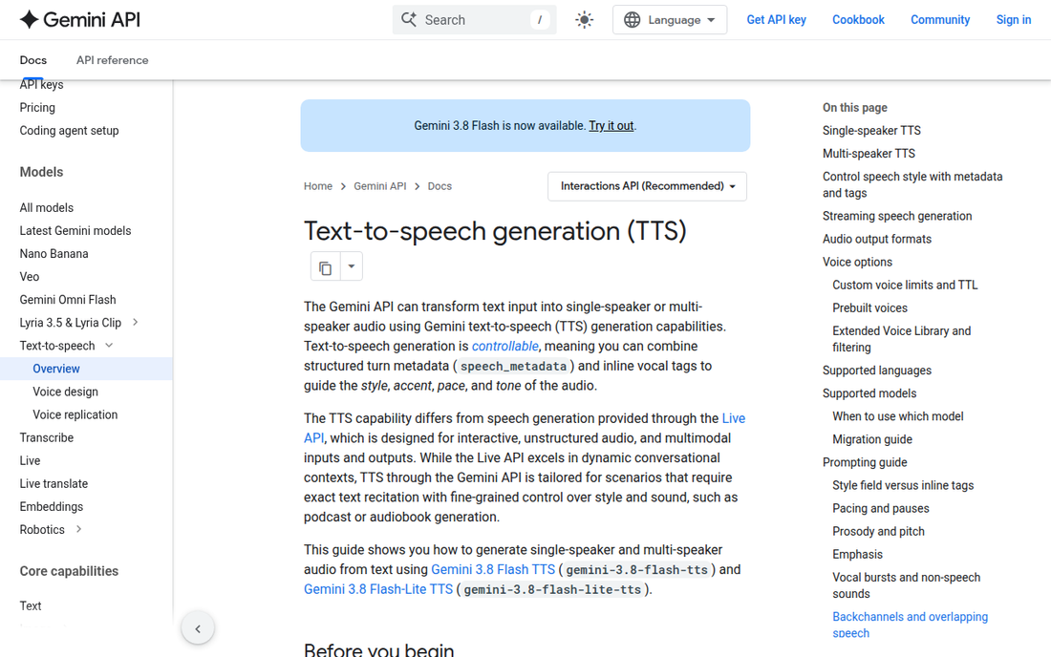Jump to When to use which model
1051x657 pixels.
click(897, 416)
